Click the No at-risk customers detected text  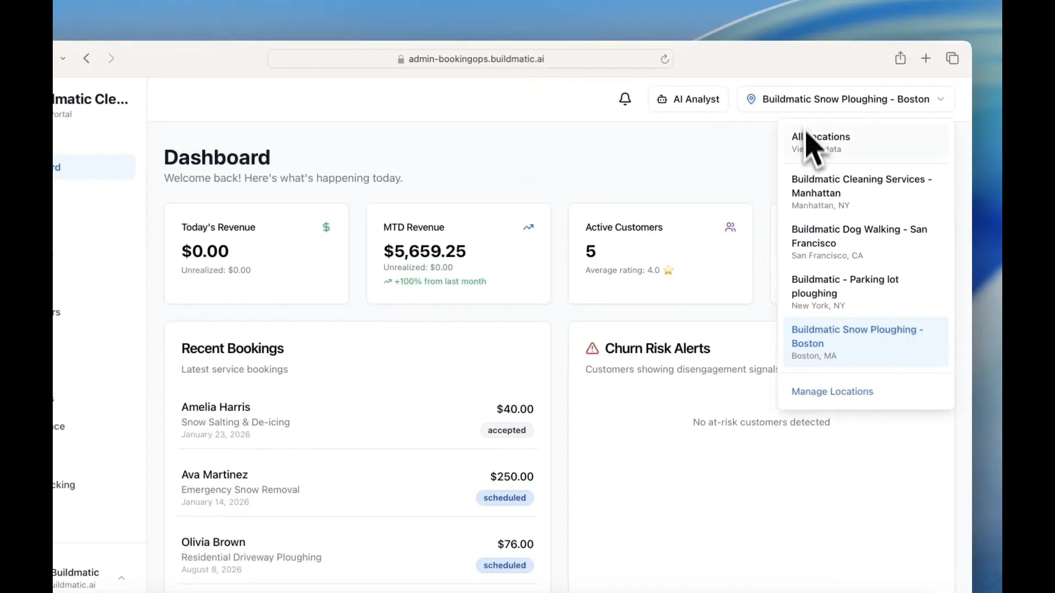click(761, 422)
